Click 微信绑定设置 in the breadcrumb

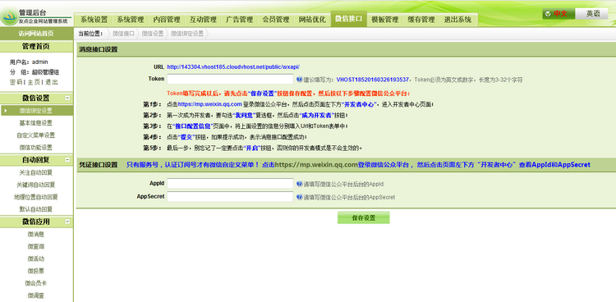tap(187, 34)
